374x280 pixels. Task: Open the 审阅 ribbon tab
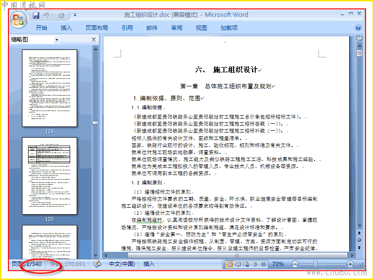tap(177, 28)
